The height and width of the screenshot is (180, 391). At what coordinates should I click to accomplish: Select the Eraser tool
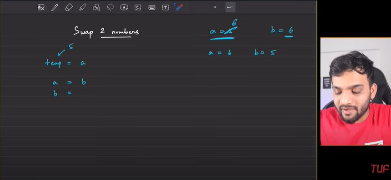tap(68, 7)
